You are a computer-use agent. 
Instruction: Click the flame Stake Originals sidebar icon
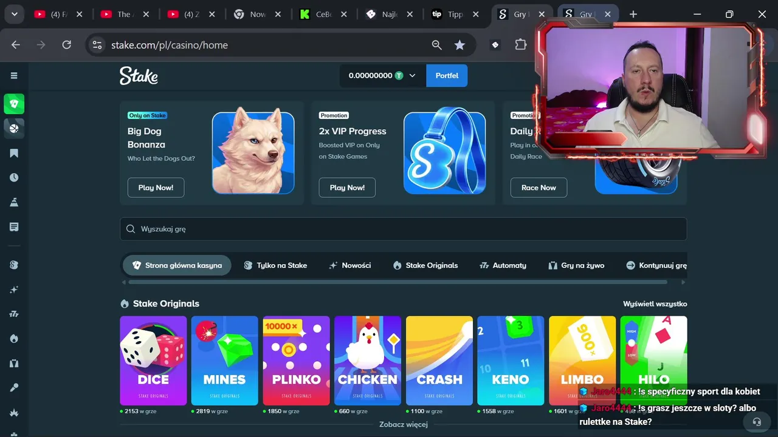(x=14, y=339)
